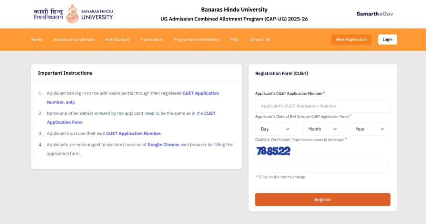Click the 'UG Admission Combined Allotment Program' subtitle
This screenshot has height=224, width=426.
click(x=234, y=19)
